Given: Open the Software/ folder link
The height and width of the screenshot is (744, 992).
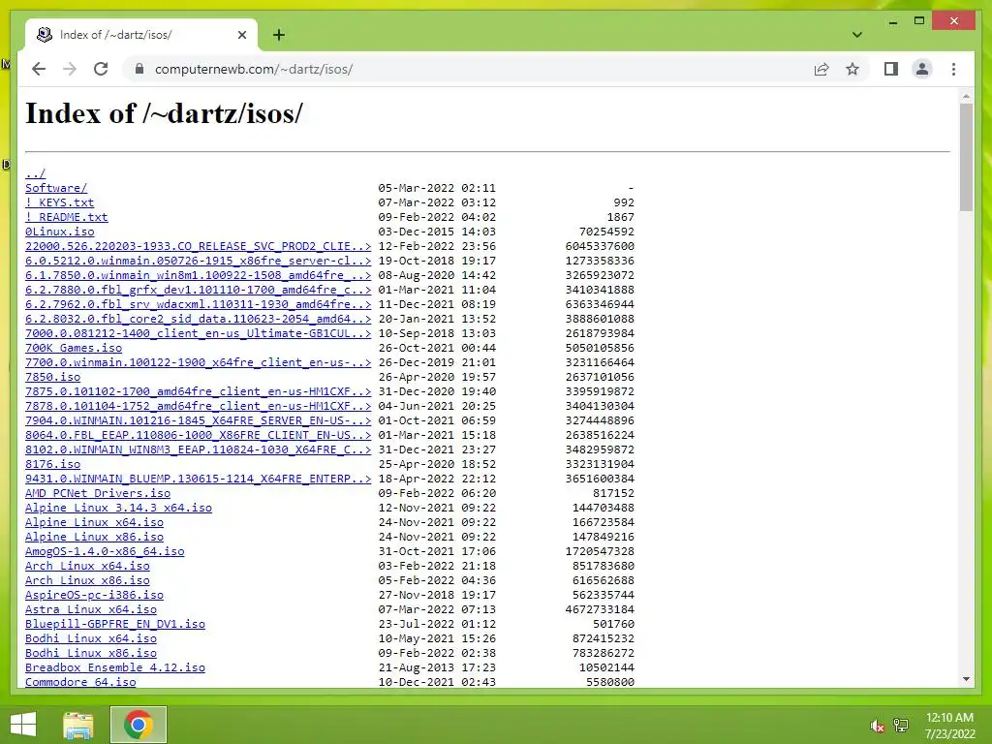Looking at the screenshot, I should click(x=56, y=188).
